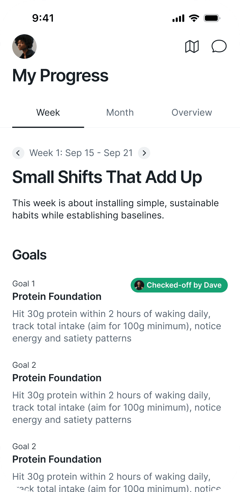
Task: Open the map icon in header
Action: (192, 47)
